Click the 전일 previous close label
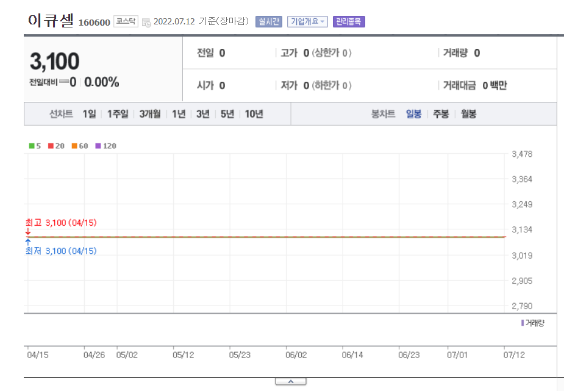The width and height of the screenshot is (564, 391). 205,53
